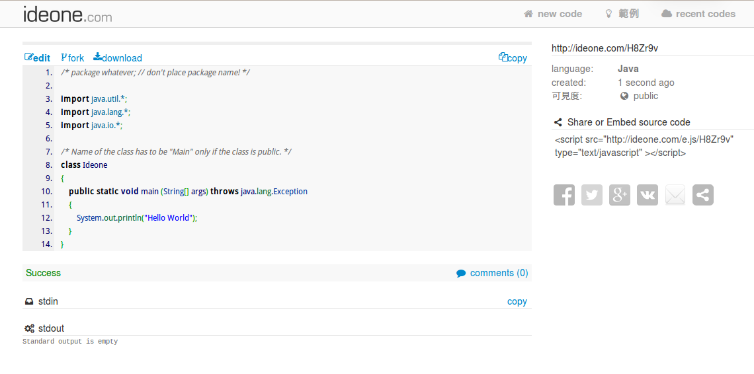Open the 範例 samples menu item

click(622, 14)
